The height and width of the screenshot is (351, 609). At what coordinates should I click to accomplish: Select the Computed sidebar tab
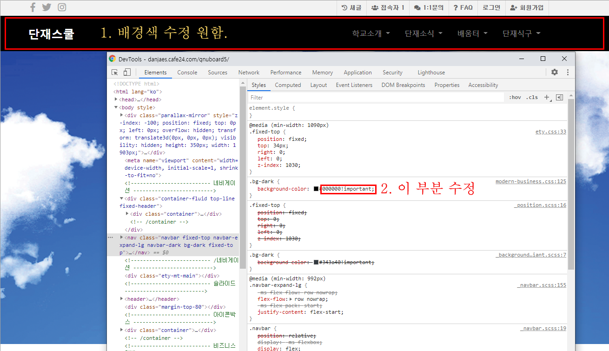point(288,85)
